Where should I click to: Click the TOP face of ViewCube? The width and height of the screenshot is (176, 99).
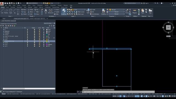168,28
